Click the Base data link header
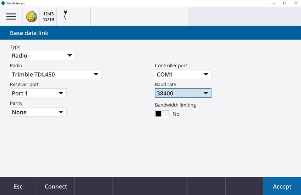Screen dimensions: 301x195 [29, 33]
